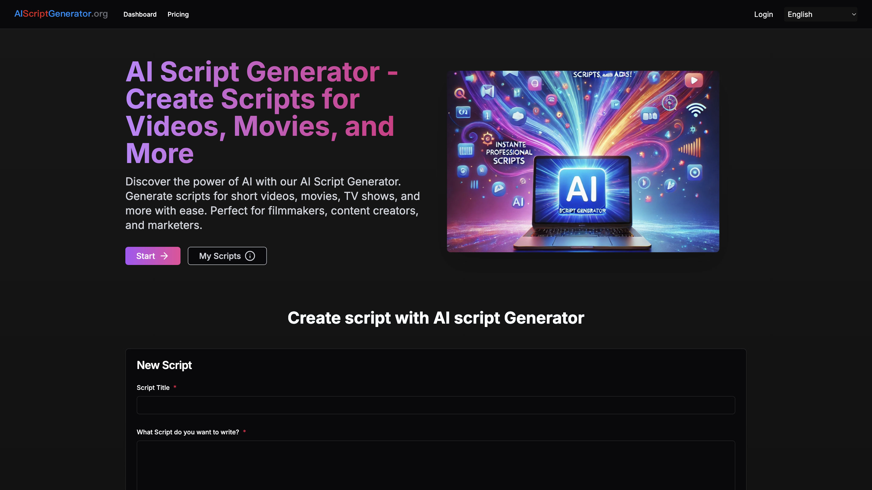Click the Script Title field label

click(x=153, y=387)
